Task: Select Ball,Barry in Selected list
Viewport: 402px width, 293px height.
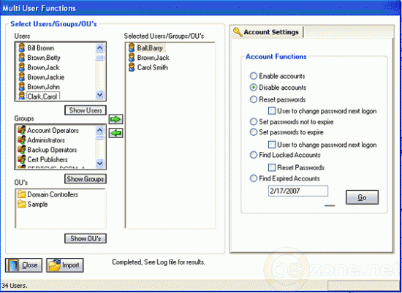Action: tap(150, 48)
